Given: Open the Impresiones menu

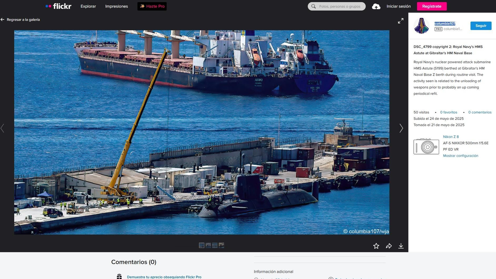Looking at the screenshot, I should point(116,6).
